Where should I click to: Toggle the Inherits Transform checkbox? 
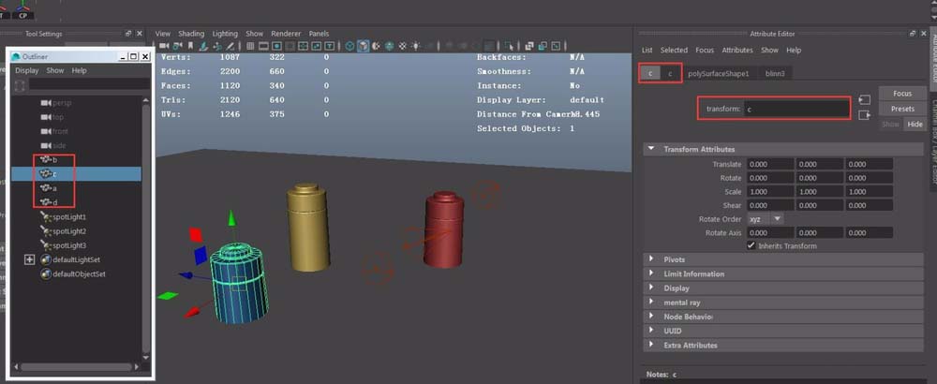[x=751, y=245]
